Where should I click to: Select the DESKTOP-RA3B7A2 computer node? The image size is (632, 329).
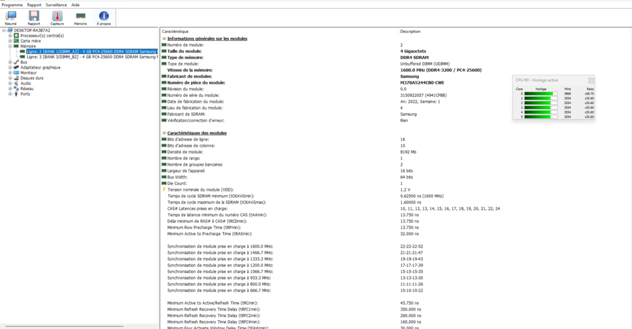pos(32,30)
